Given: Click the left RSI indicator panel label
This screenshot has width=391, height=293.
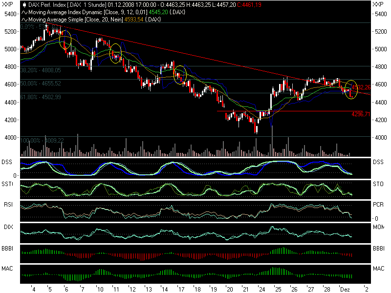Looking at the screenshot, I should coord(8,205).
